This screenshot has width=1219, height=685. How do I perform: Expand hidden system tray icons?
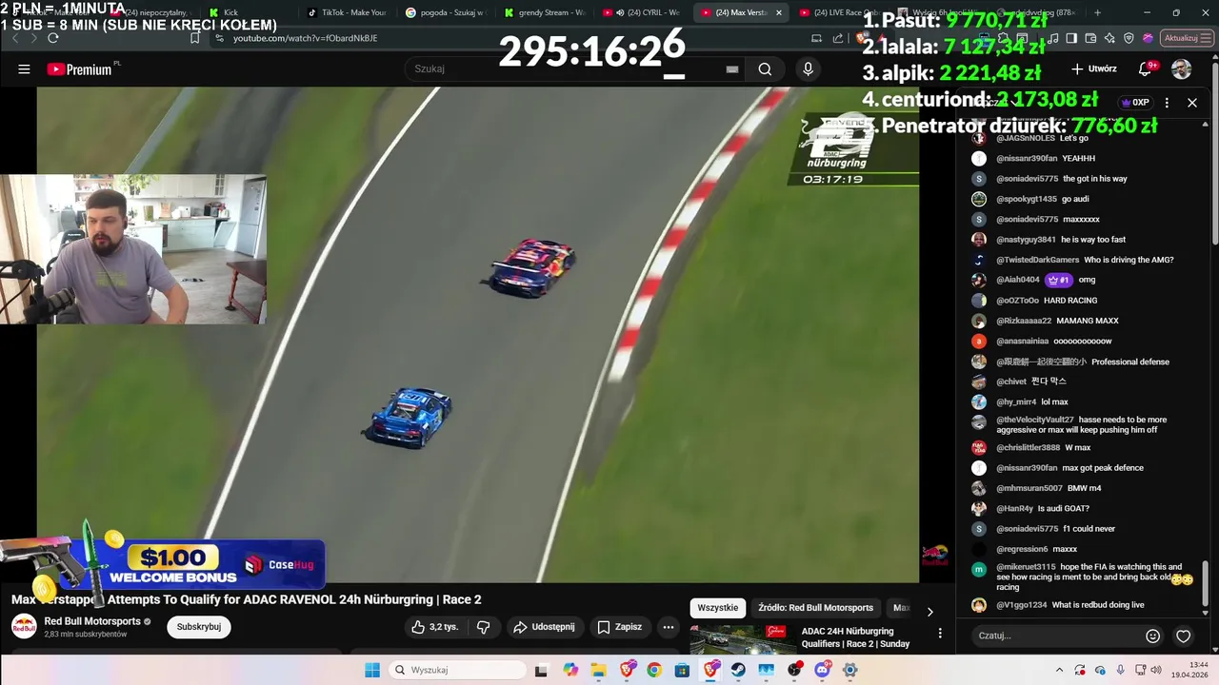coord(1059,670)
